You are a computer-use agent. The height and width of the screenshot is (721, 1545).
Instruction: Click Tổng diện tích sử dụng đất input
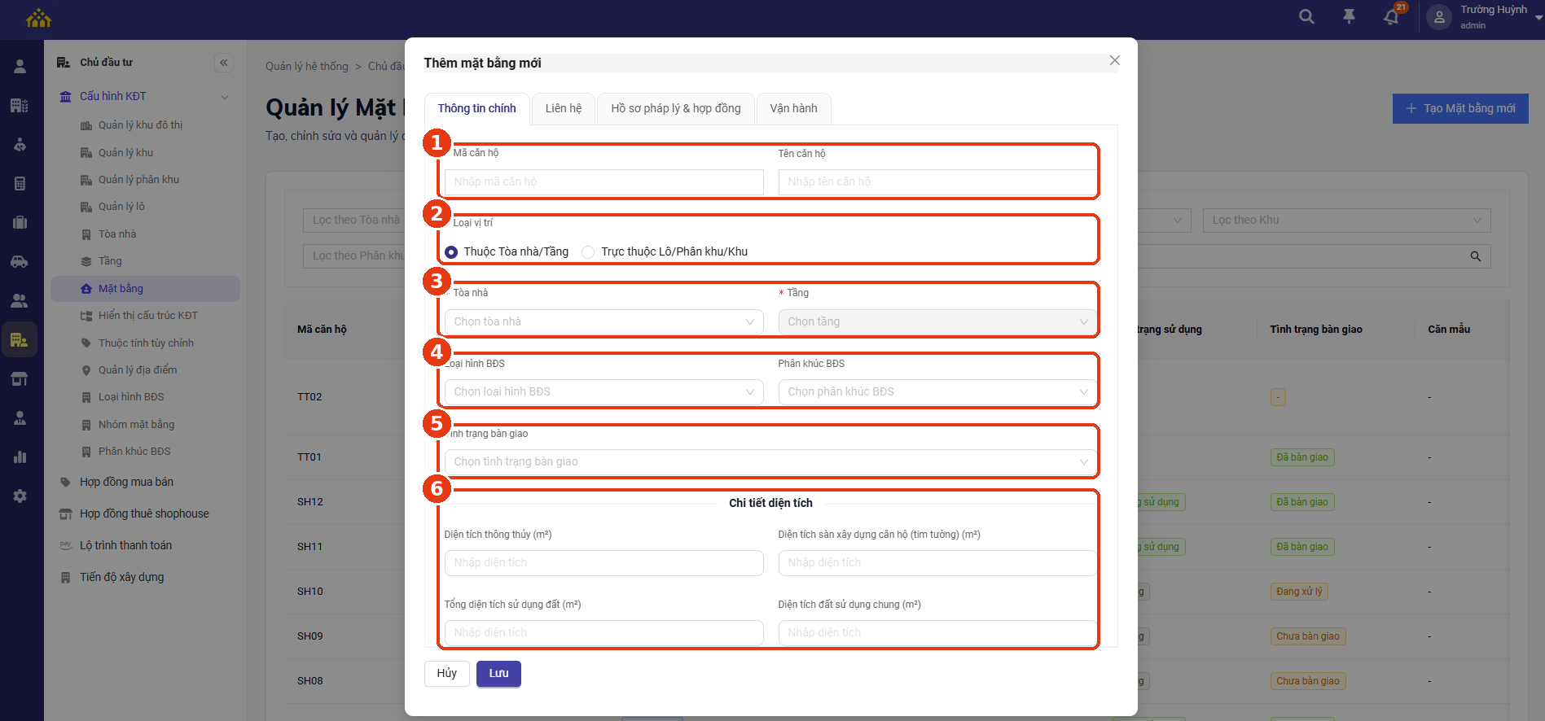604,632
